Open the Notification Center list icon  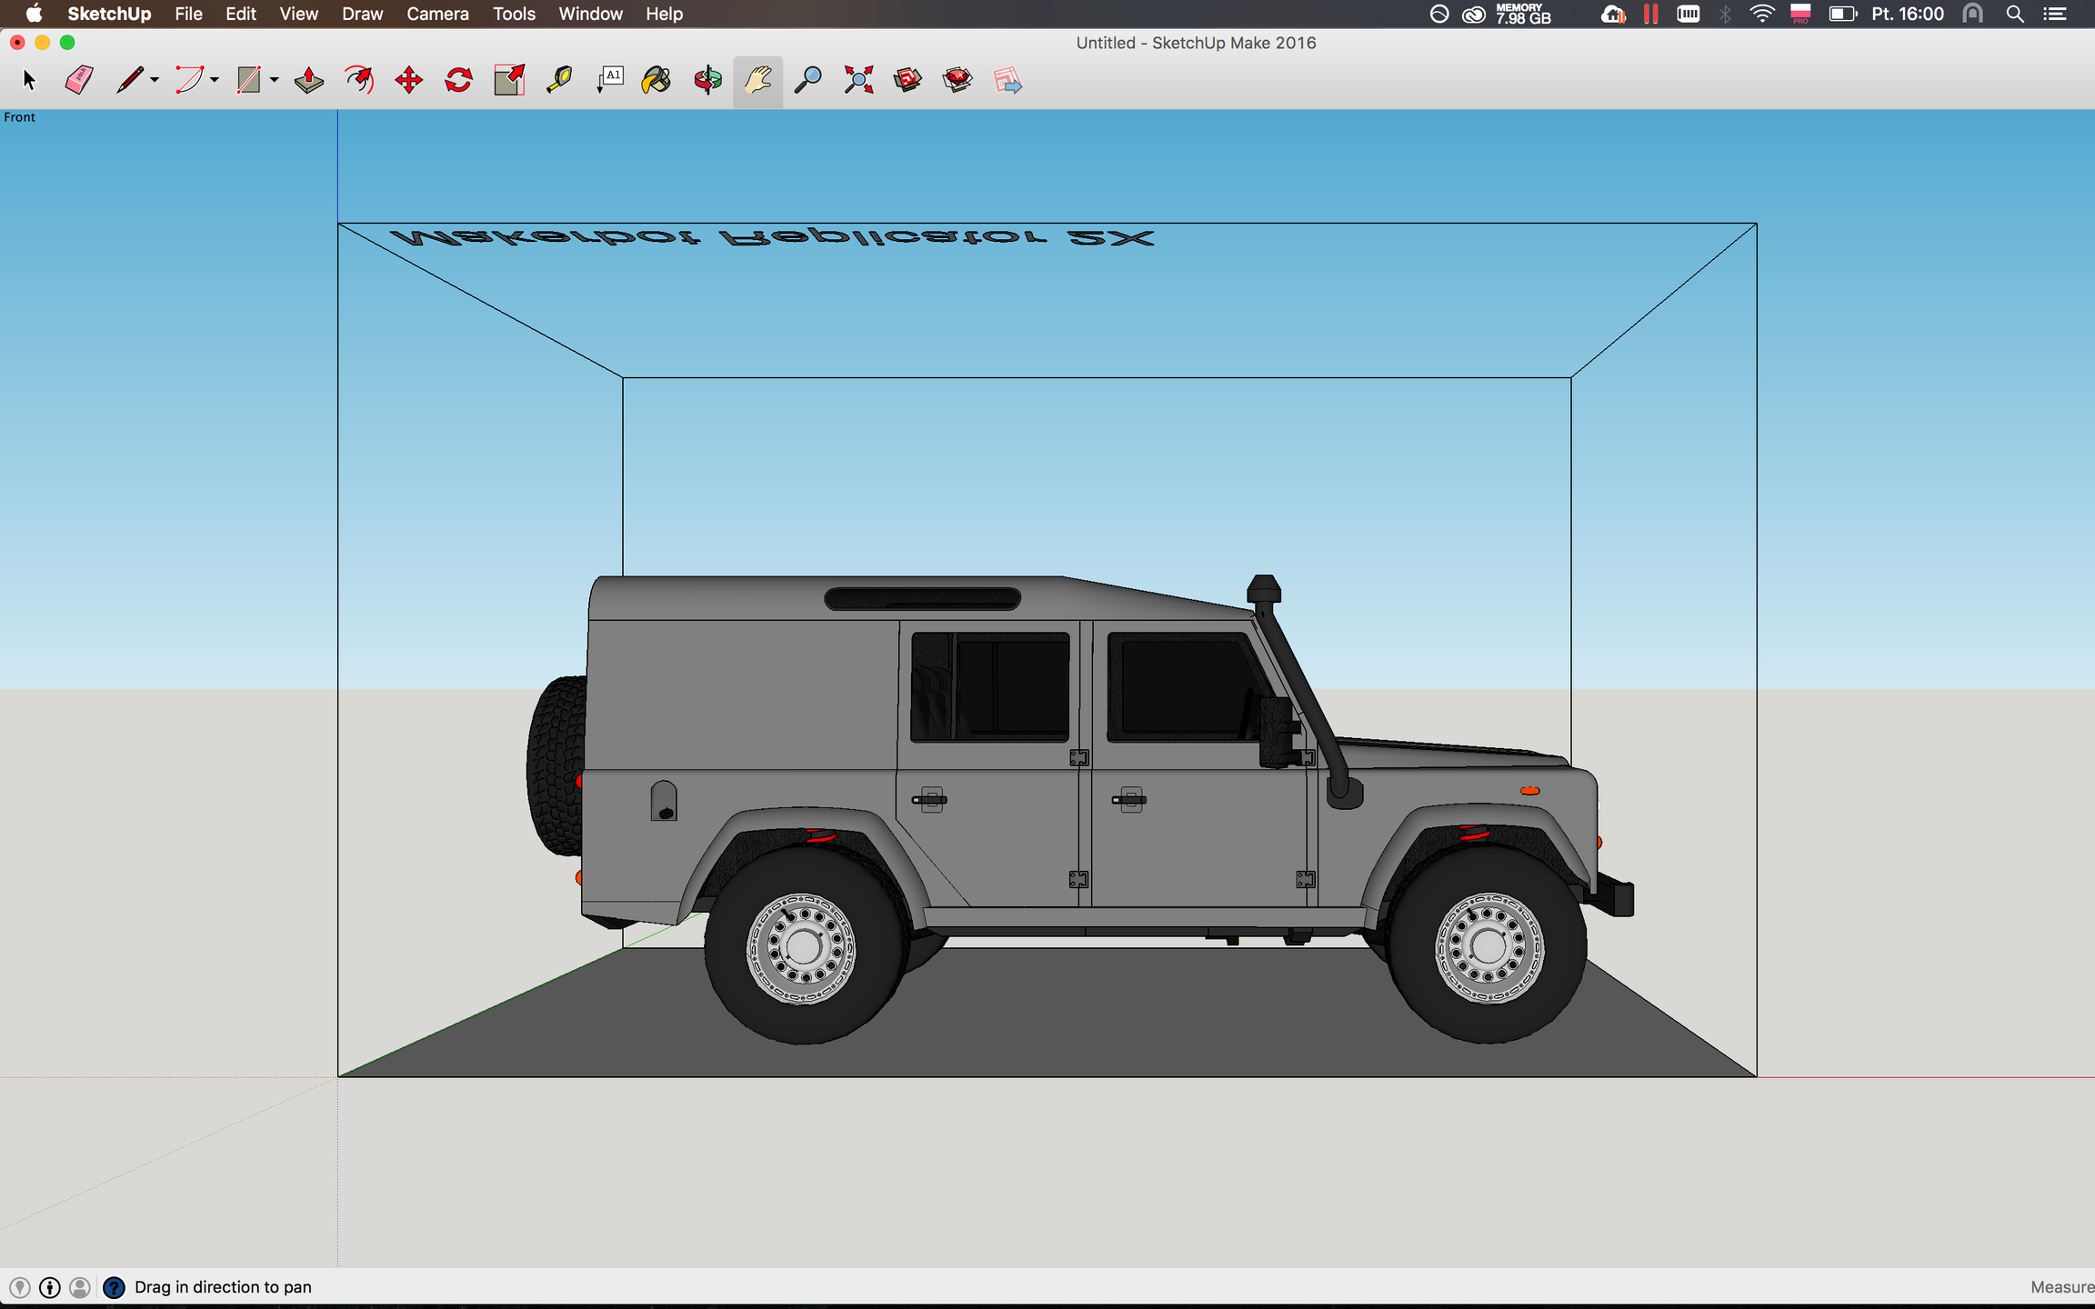point(2055,14)
